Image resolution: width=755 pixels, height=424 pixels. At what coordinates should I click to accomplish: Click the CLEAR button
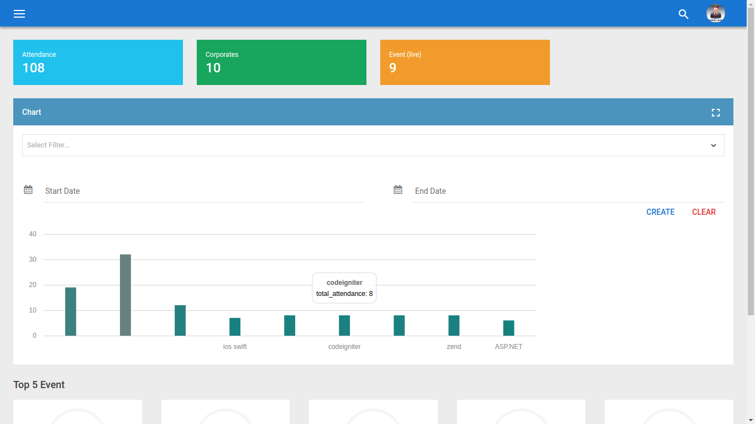pos(704,212)
